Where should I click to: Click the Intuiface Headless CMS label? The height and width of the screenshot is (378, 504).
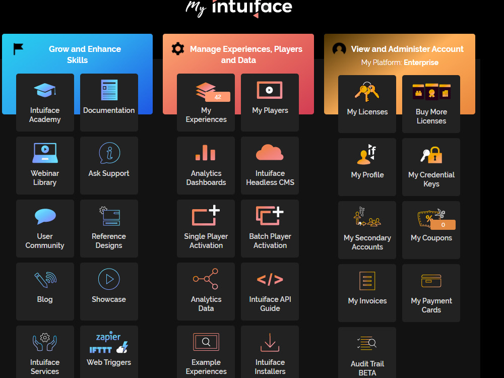pyautogui.click(x=270, y=178)
